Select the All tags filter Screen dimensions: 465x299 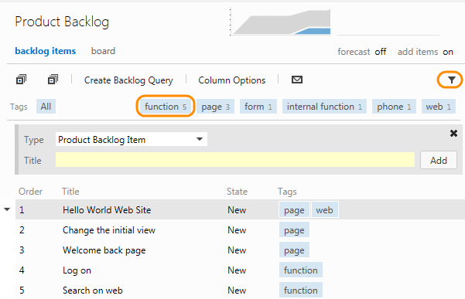pyautogui.click(x=46, y=107)
